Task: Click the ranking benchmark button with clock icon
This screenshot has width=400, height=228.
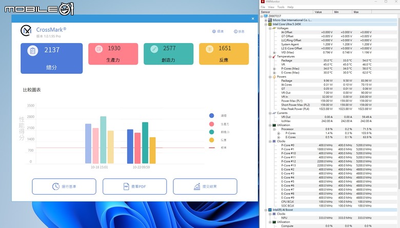Action: pos(64,186)
